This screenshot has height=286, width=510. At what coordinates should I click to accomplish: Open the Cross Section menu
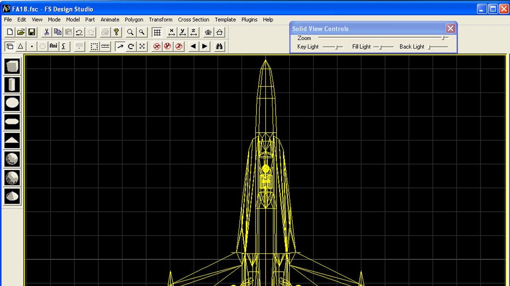coord(194,19)
